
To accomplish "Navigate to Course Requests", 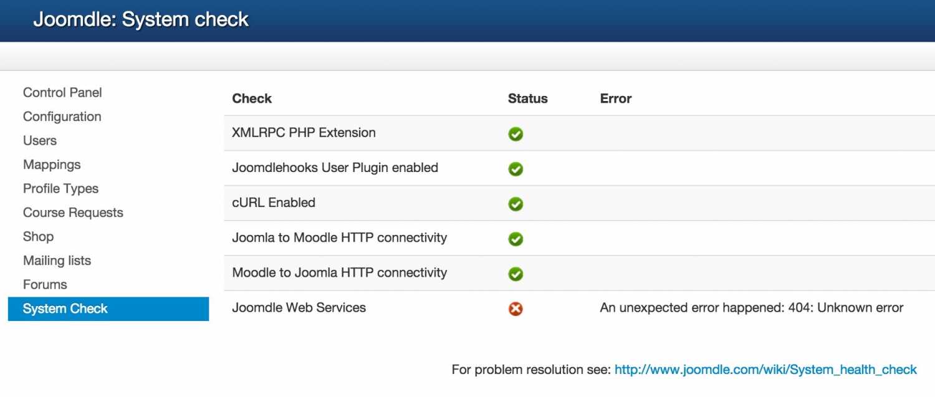I will [73, 213].
